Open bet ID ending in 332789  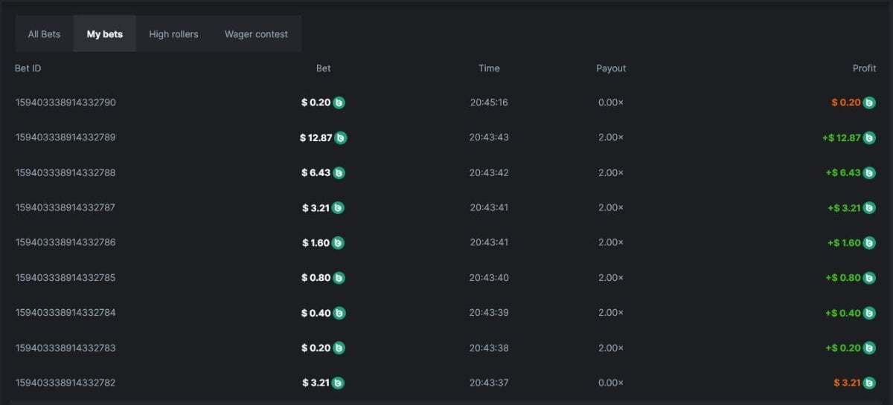coord(65,137)
